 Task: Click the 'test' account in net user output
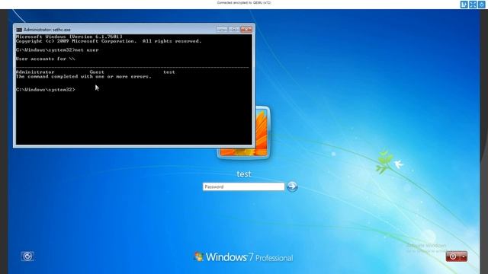pos(169,72)
